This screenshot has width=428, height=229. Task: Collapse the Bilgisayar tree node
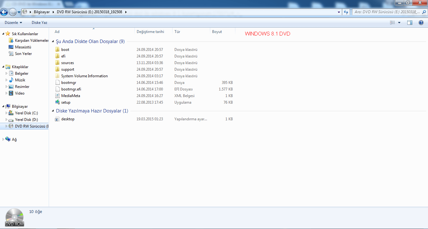point(3,106)
